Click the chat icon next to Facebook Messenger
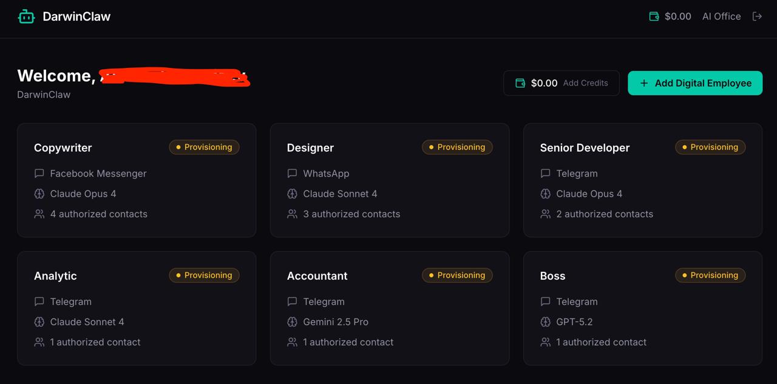Screen dimensions: 777x384 click(x=39, y=173)
